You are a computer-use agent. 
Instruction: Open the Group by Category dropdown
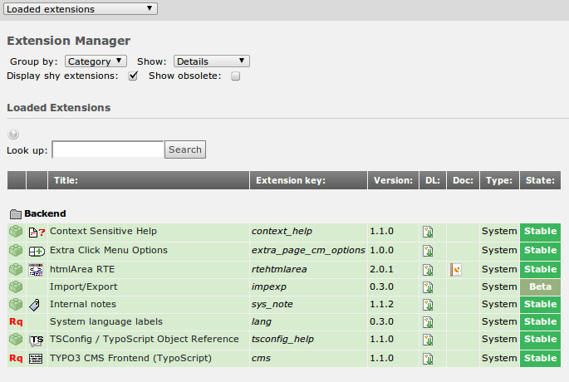click(95, 61)
